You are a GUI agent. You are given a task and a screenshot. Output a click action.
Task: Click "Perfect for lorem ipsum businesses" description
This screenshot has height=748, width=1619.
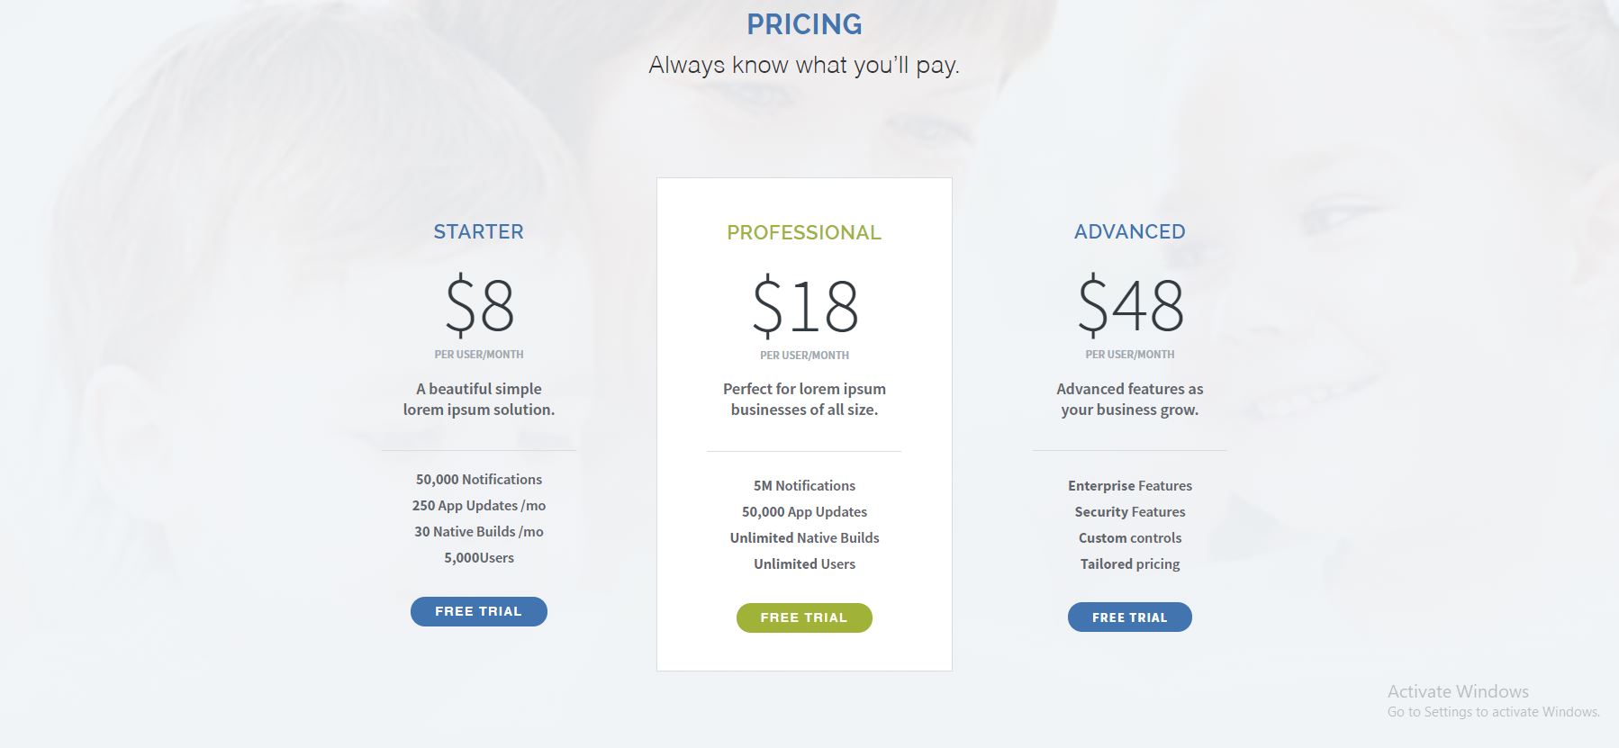coord(804,399)
